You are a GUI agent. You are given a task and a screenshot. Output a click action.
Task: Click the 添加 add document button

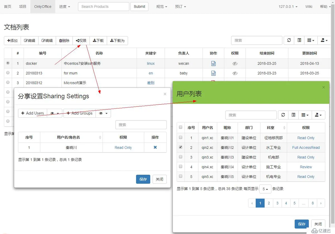point(12,41)
